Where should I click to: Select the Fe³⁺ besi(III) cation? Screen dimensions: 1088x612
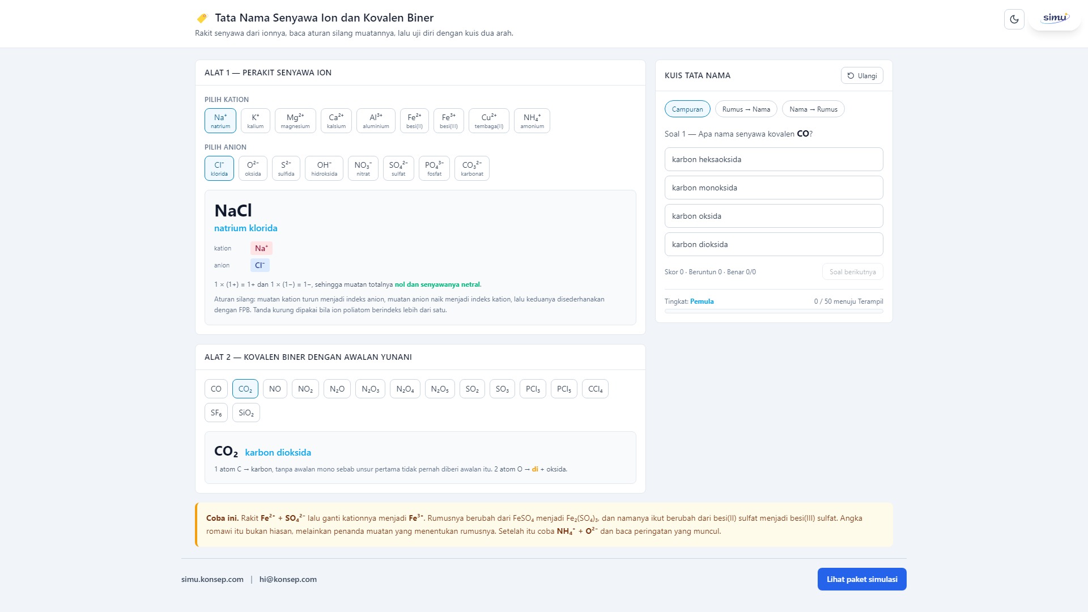(x=449, y=121)
